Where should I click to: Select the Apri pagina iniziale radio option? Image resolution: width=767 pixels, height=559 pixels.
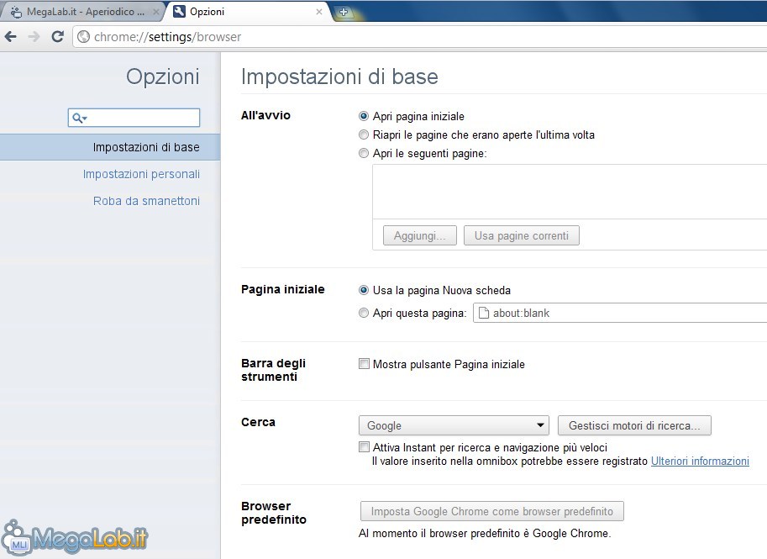pos(364,116)
